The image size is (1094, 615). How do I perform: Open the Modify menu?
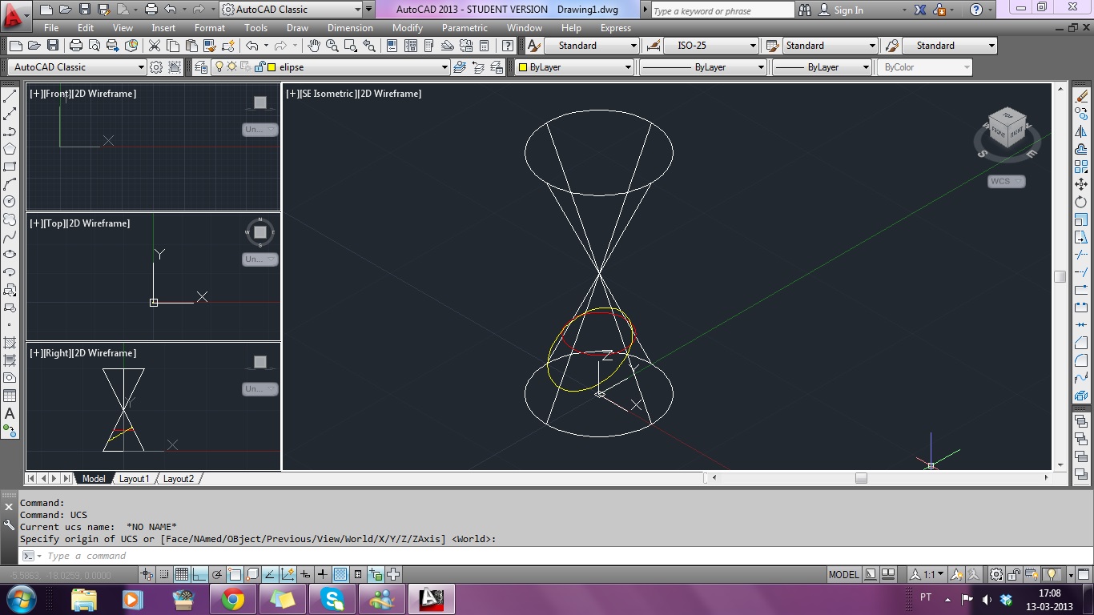tap(407, 28)
